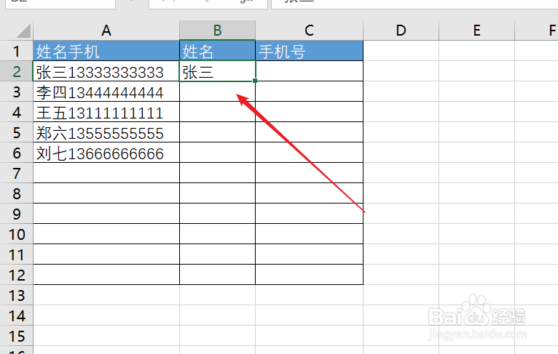Screen dimensions: 558x354
Task: Select empty cell B4 beside 王五
Action: point(217,112)
